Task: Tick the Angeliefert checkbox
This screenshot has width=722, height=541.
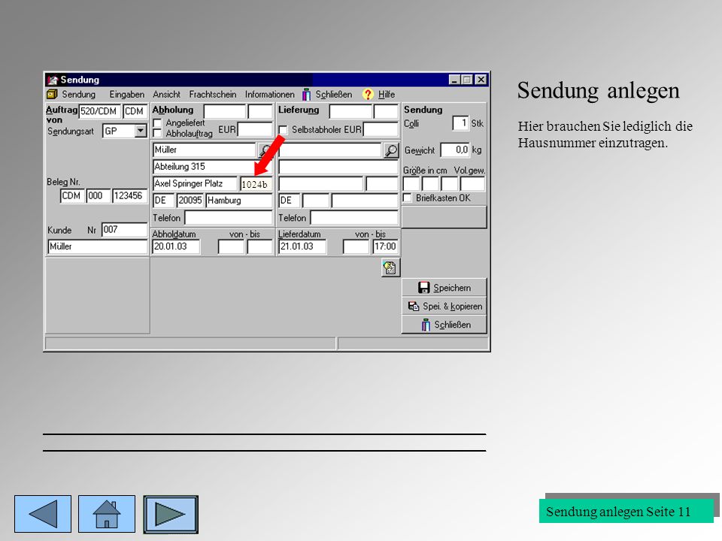Action: [x=157, y=123]
